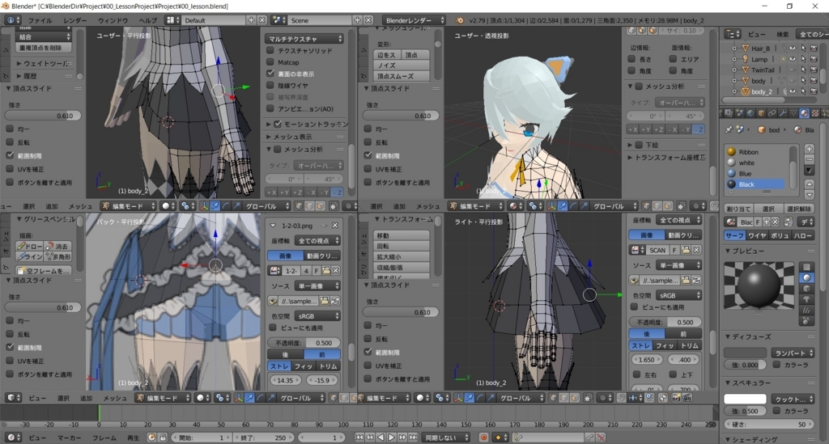Click the timeline editor type clock icon
This screenshot has width=829, height=444.
click(x=13, y=438)
